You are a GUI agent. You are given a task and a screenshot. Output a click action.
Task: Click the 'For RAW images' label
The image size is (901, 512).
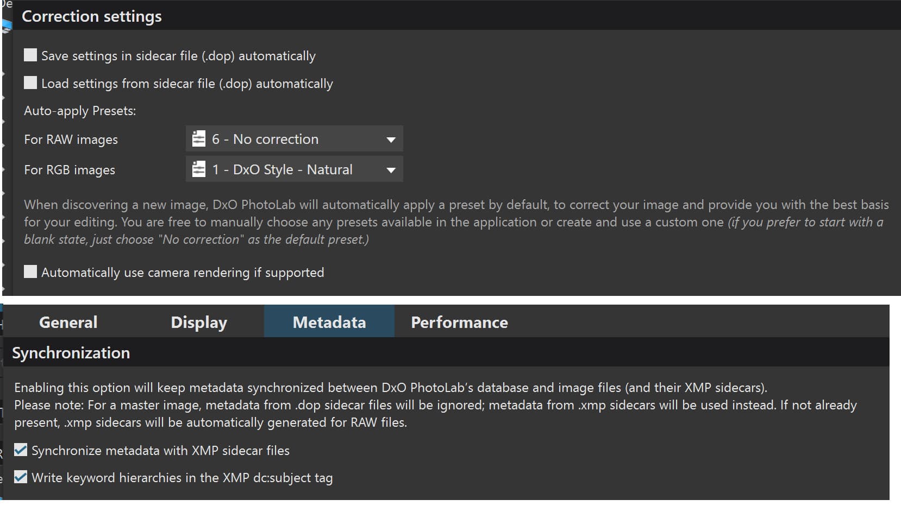tap(71, 140)
